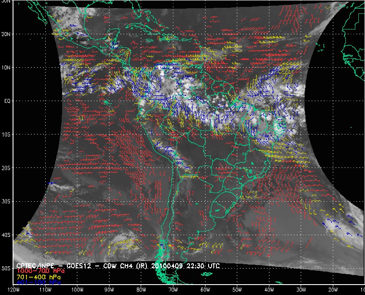Click the 50W longitude label
This screenshot has height=295, width=365.
pyautogui.click(x=237, y=290)
